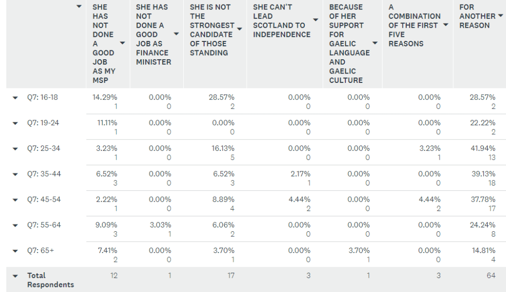Expand the Q7: 65+ row arrow
The image size is (506, 292).
(x=15, y=251)
